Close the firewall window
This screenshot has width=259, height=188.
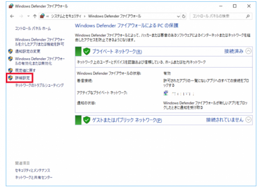click(249, 6)
